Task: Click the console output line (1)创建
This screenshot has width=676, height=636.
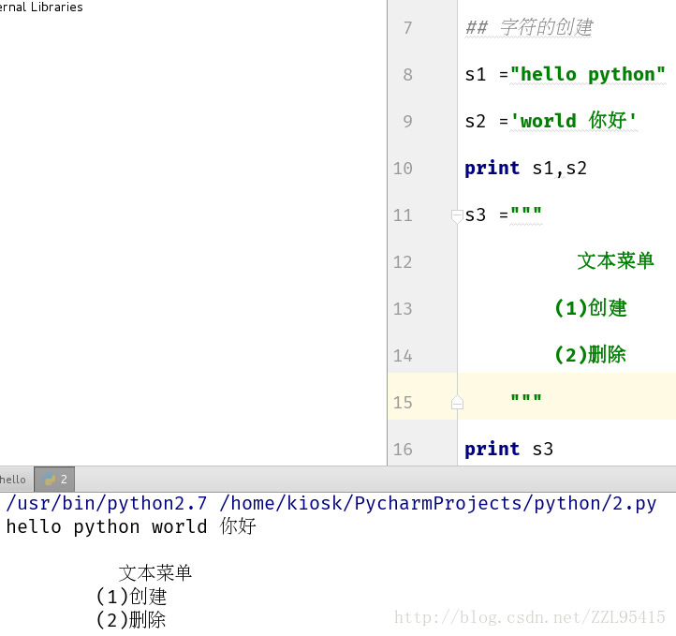Action: [x=131, y=597]
